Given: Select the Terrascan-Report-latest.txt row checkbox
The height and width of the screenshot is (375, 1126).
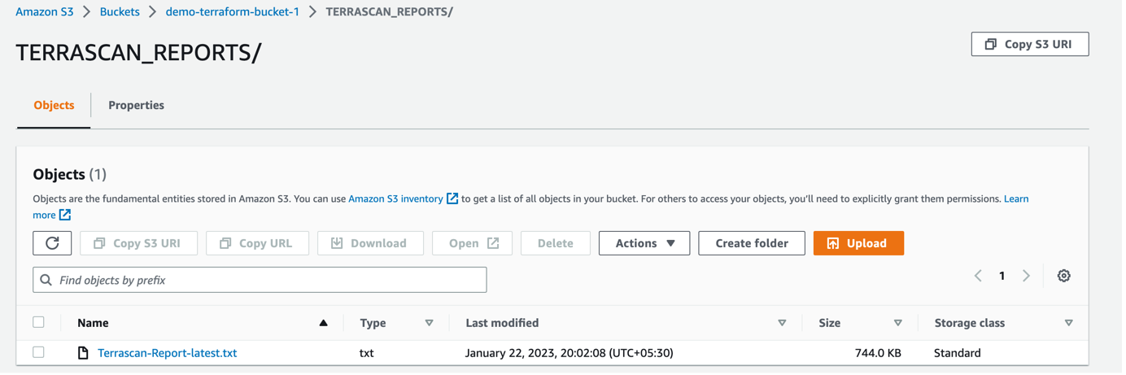Looking at the screenshot, I should coord(38,354).
